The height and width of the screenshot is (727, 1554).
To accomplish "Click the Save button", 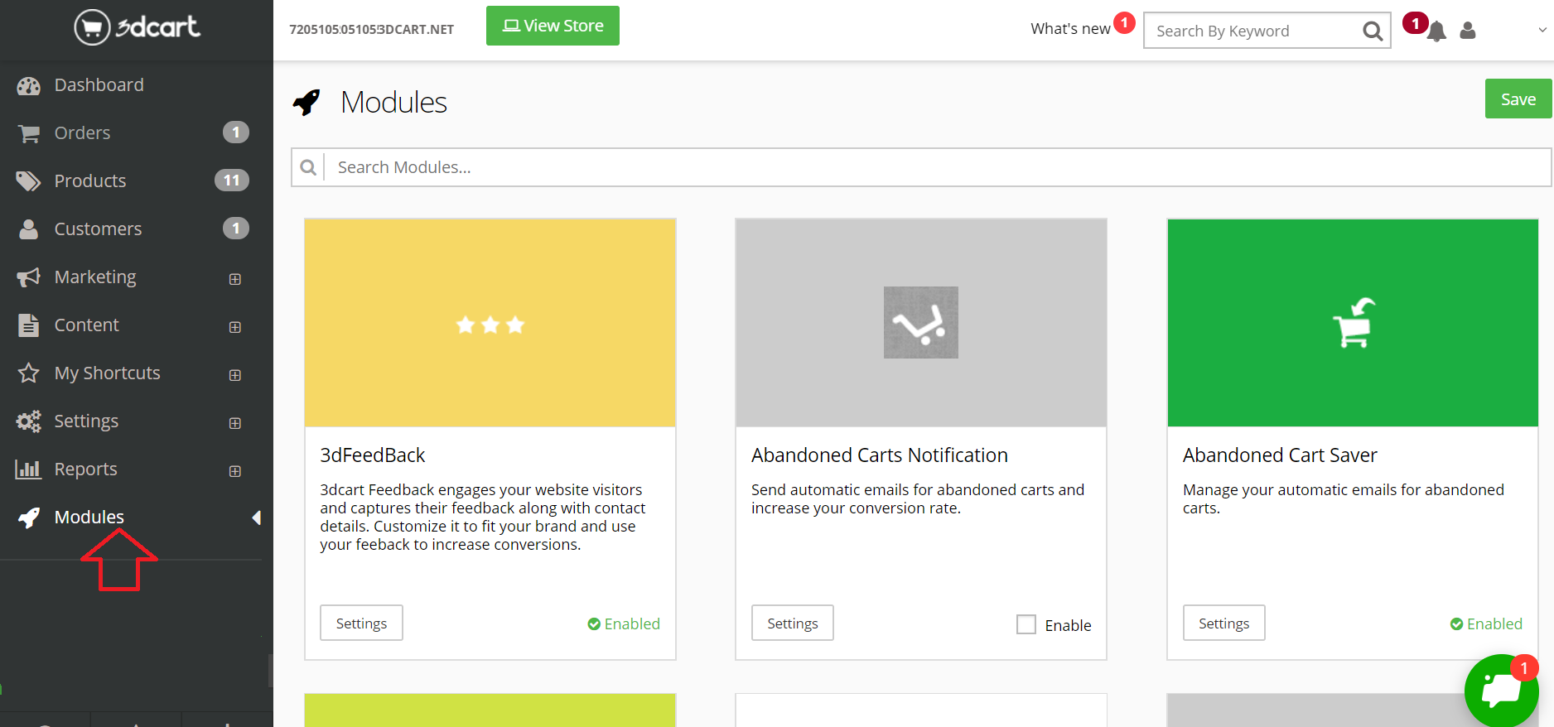I will click(1518, 99).
